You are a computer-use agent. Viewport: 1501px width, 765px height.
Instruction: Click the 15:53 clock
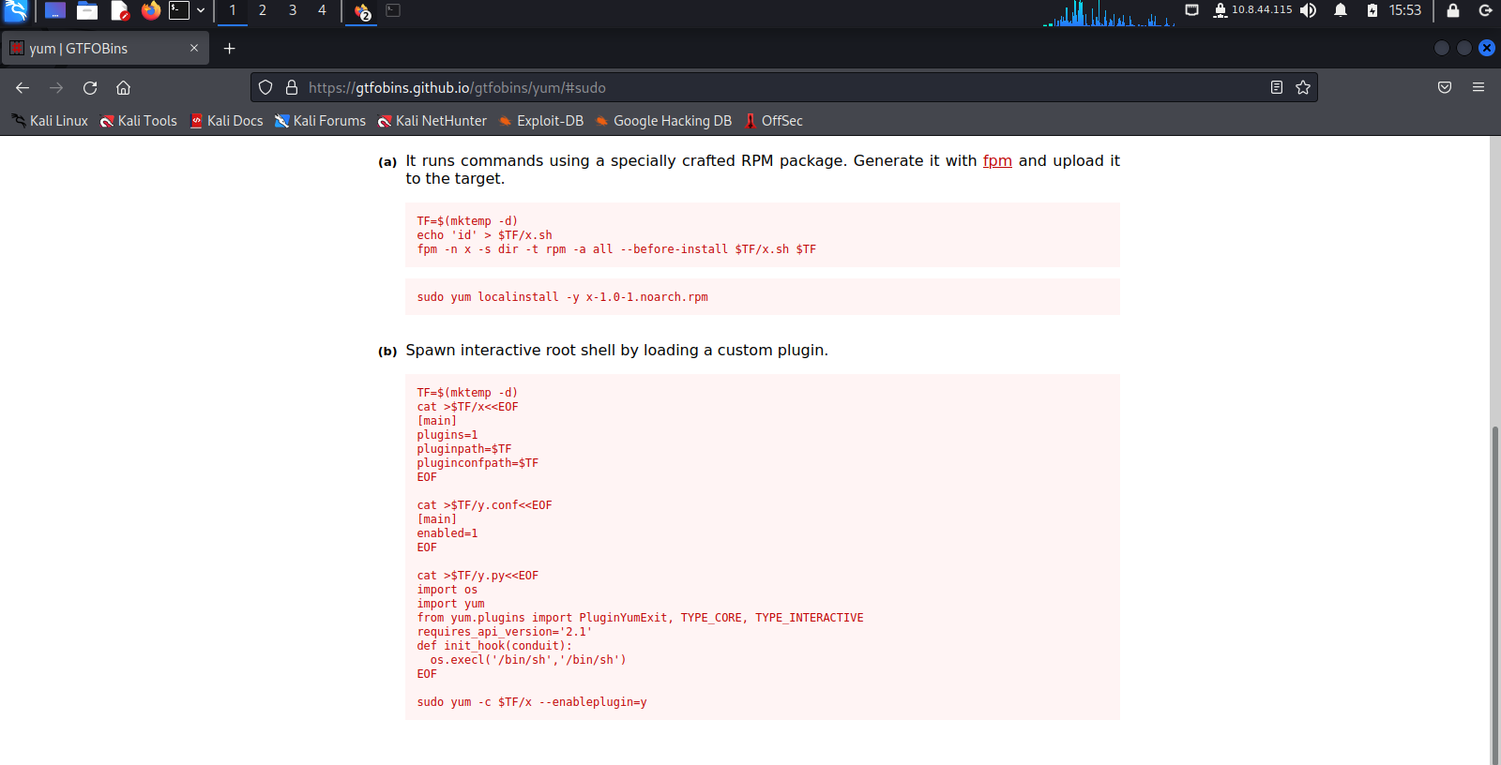(1405, 10)
